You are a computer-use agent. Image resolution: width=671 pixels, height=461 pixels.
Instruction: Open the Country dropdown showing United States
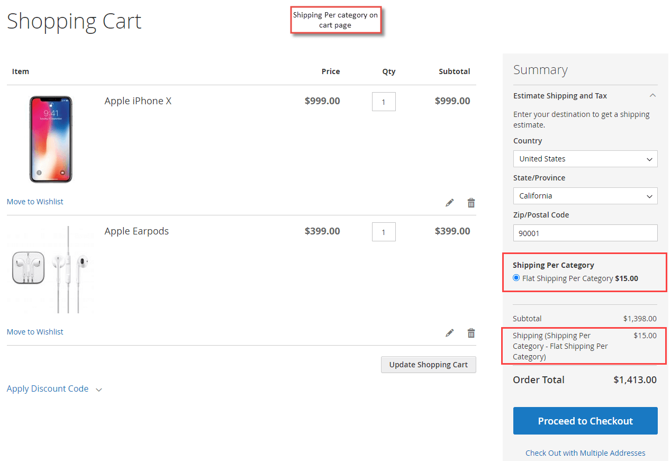pos(585,159)
